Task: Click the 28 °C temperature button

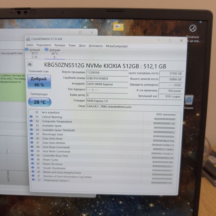Action: coord(40,102)
